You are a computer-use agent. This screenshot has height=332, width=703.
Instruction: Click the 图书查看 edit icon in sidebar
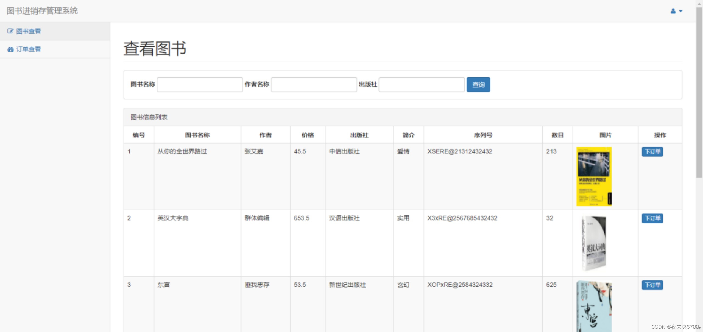(10, 31)
